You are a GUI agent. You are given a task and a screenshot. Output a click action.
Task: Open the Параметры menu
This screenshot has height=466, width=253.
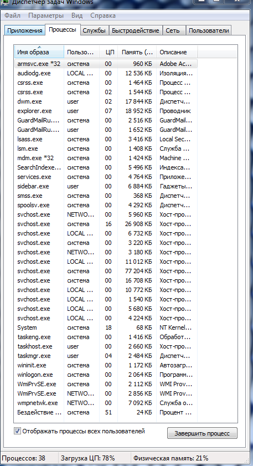46,16
